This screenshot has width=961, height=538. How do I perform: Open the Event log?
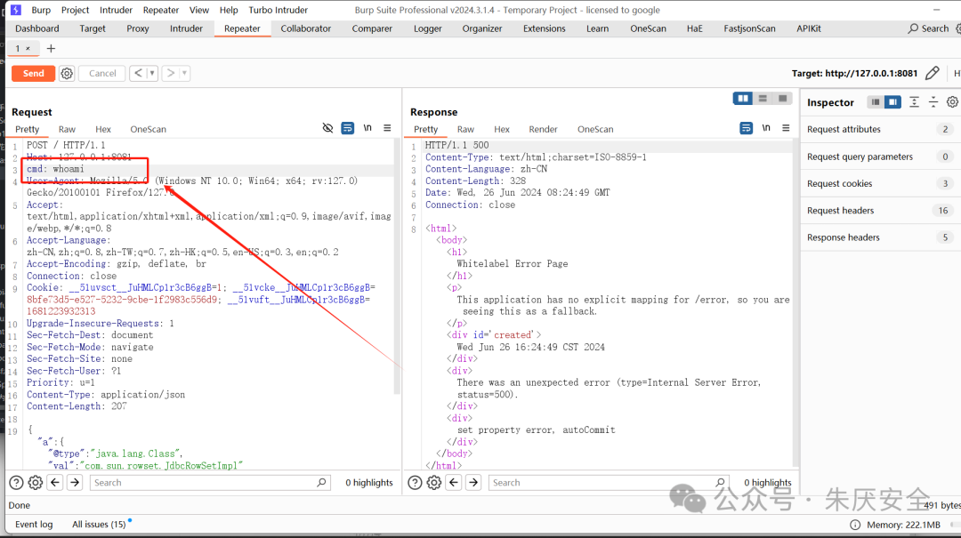[34, 525]
